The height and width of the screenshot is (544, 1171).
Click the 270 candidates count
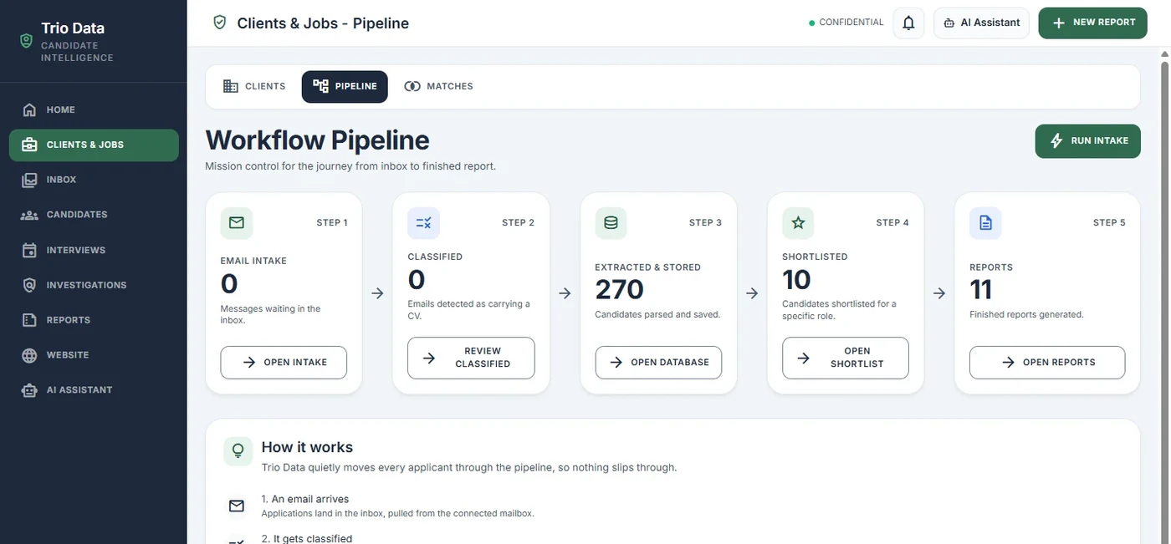620,289
